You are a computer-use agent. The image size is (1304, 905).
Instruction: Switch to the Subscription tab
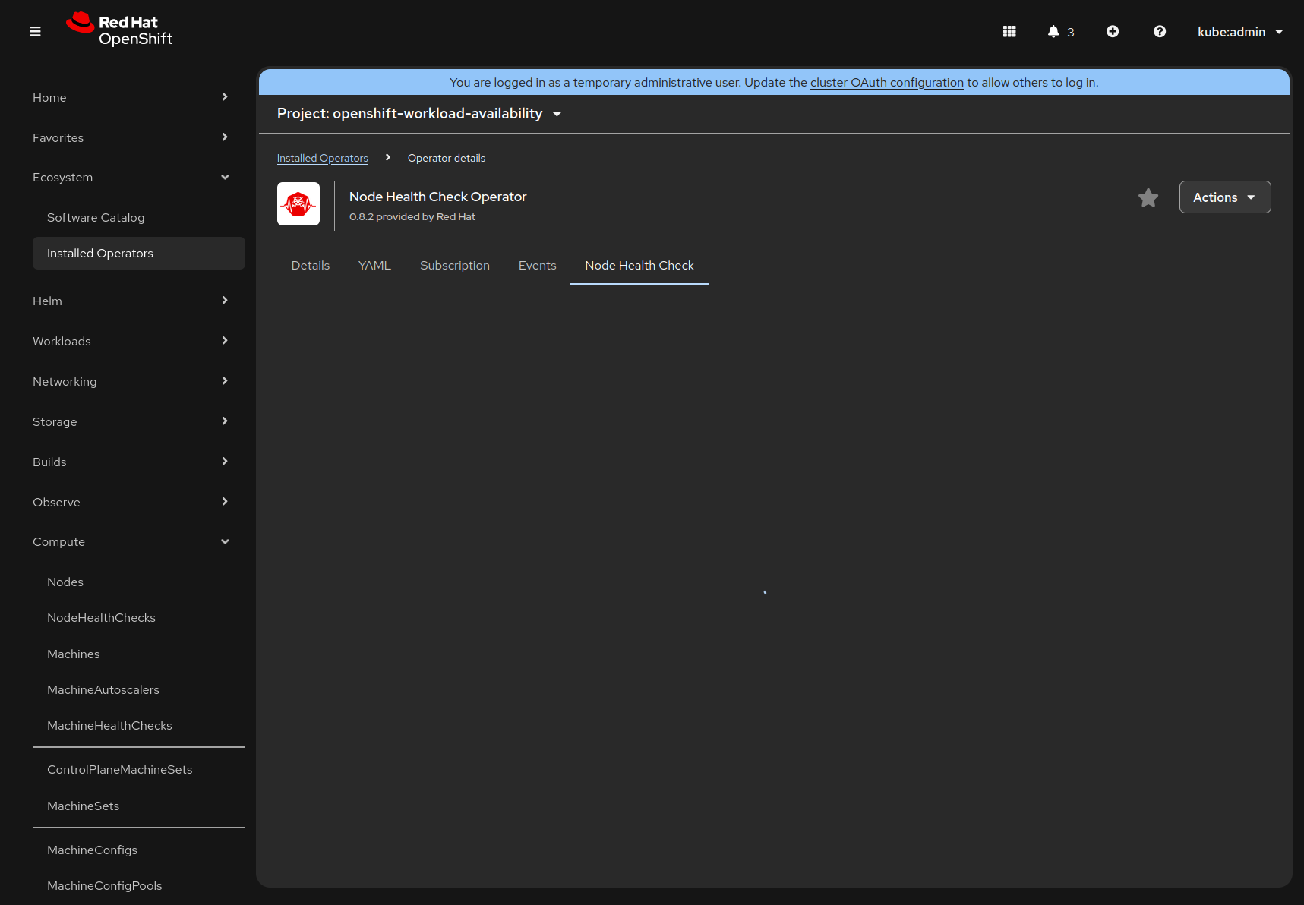pos(455,266)
